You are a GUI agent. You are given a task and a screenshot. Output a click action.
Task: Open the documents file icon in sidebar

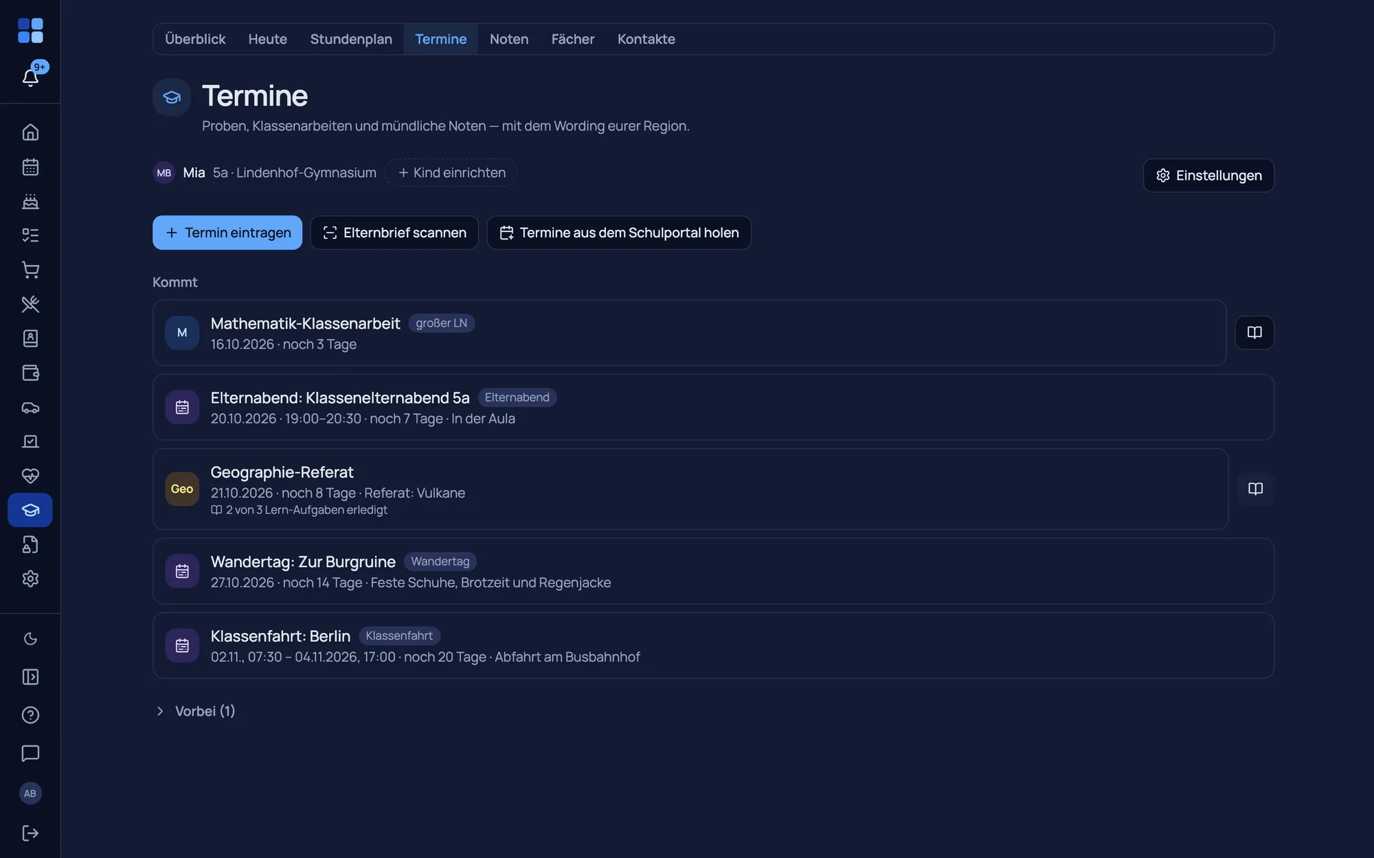coord(30,544)
